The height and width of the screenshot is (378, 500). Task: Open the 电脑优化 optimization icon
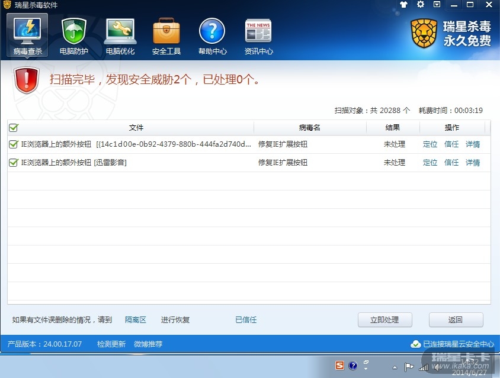tap(120, 35)
